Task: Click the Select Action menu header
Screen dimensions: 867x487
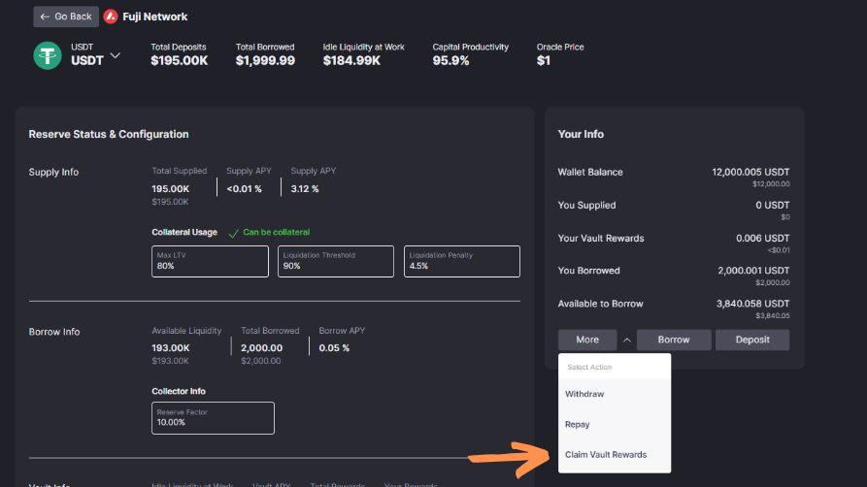Action: point(590,368)
